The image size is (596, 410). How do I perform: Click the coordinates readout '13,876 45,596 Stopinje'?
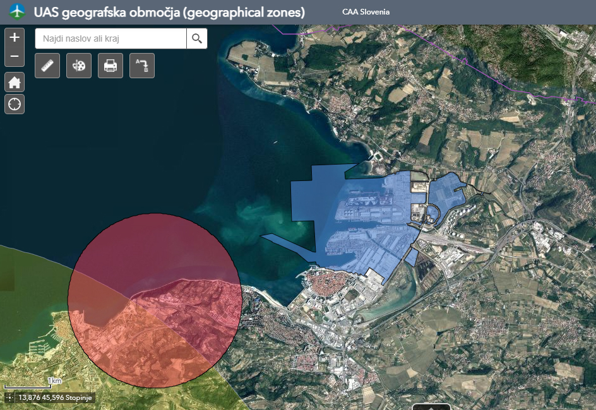[56, 398]
